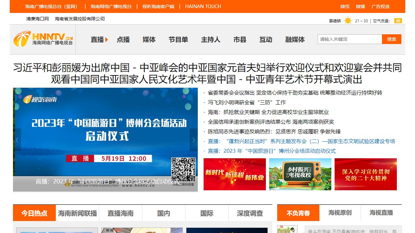Click the temperature reading 21～30
This screenshot has width=415, height=233.
(362, 21)
